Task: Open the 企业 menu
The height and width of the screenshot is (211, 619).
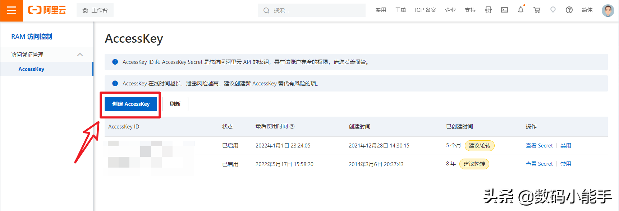Action: [x=450, y=10]
